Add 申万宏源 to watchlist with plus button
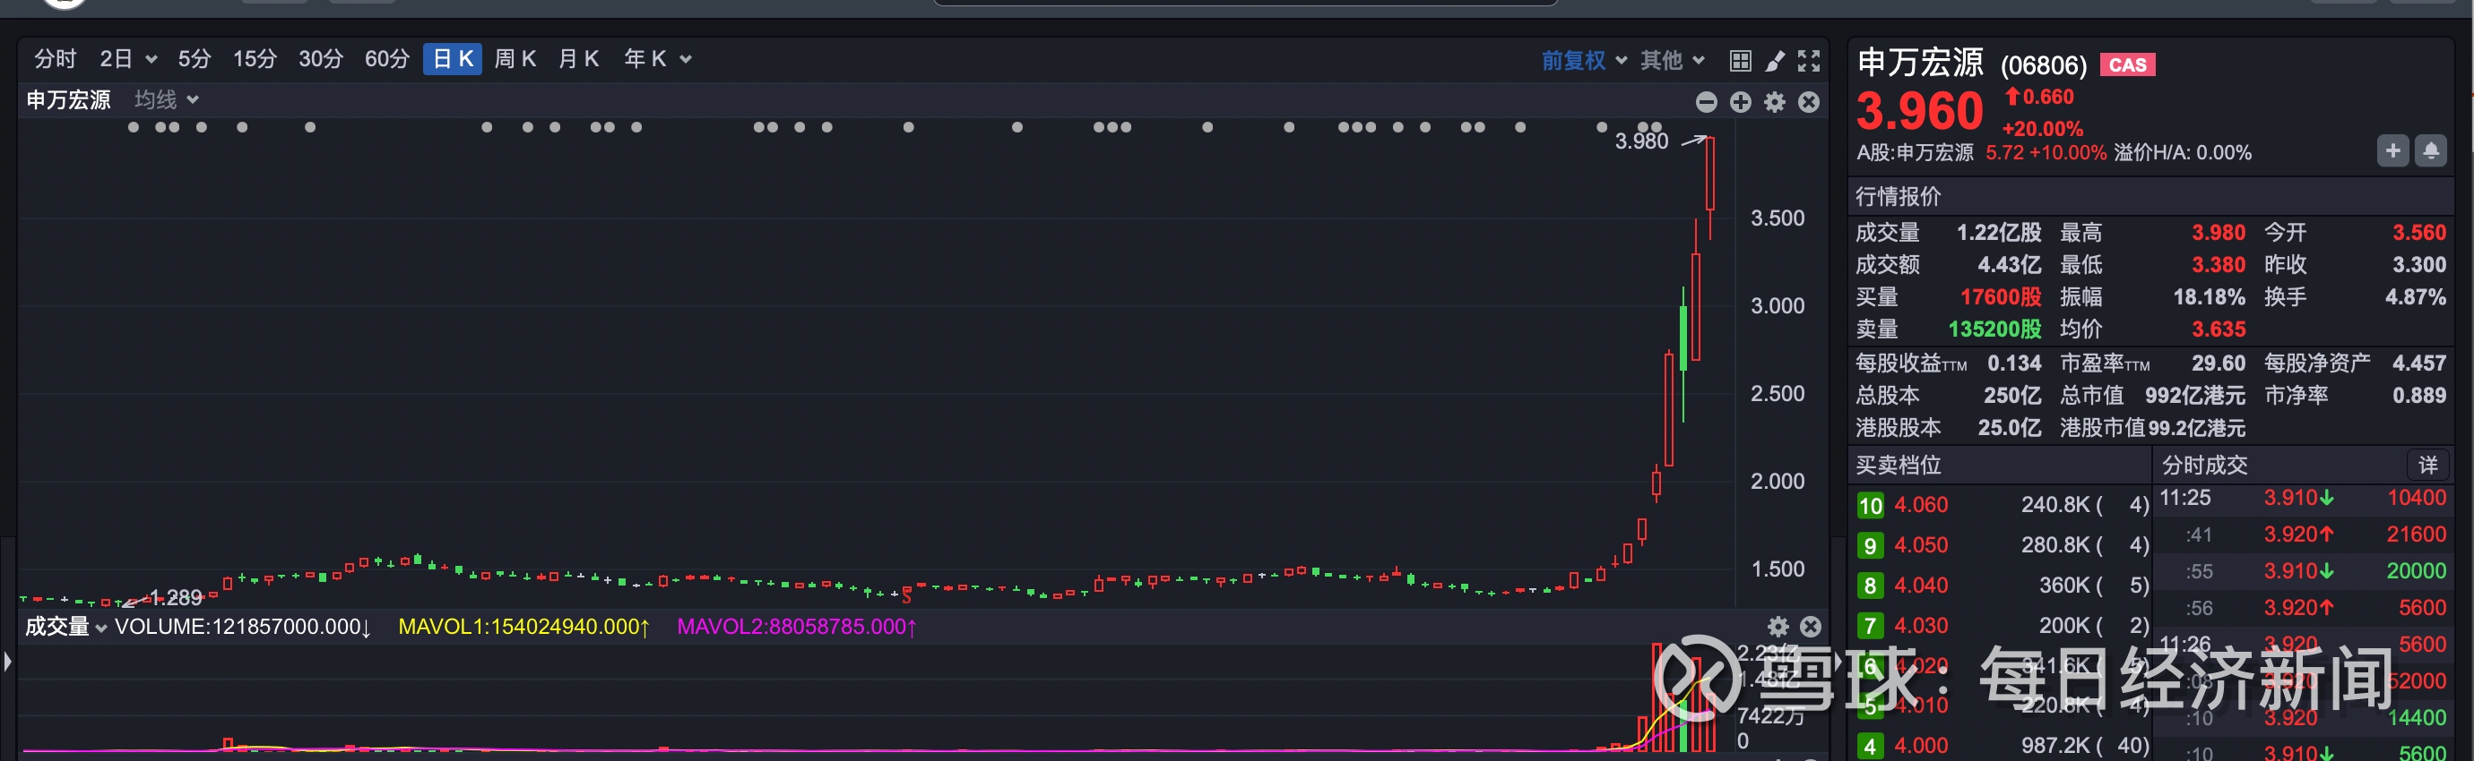 (x=2392, y=150)
